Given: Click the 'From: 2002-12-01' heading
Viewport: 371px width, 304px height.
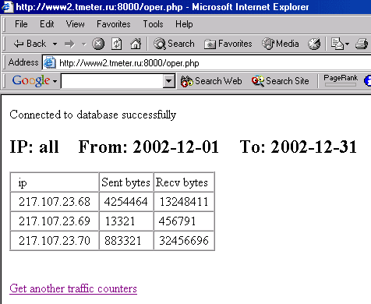Looking at the screenshot, I should click(x=148, y=147).
